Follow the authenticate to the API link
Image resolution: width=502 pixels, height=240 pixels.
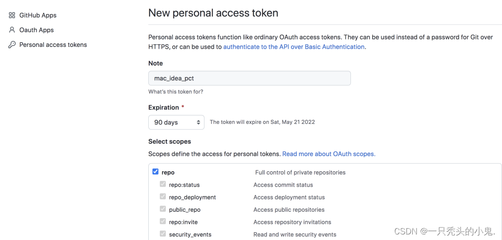[294, 47]
